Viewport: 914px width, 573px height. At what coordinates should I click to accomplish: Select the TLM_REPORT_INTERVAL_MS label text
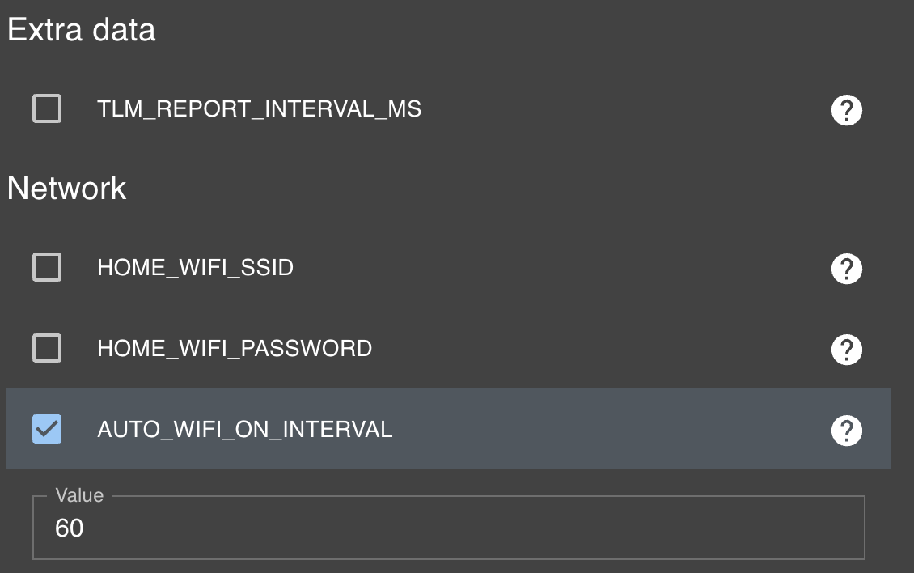259,109
